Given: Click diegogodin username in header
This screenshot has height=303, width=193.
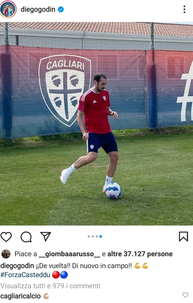Looking at the screenshot, I should click(38, 9).
